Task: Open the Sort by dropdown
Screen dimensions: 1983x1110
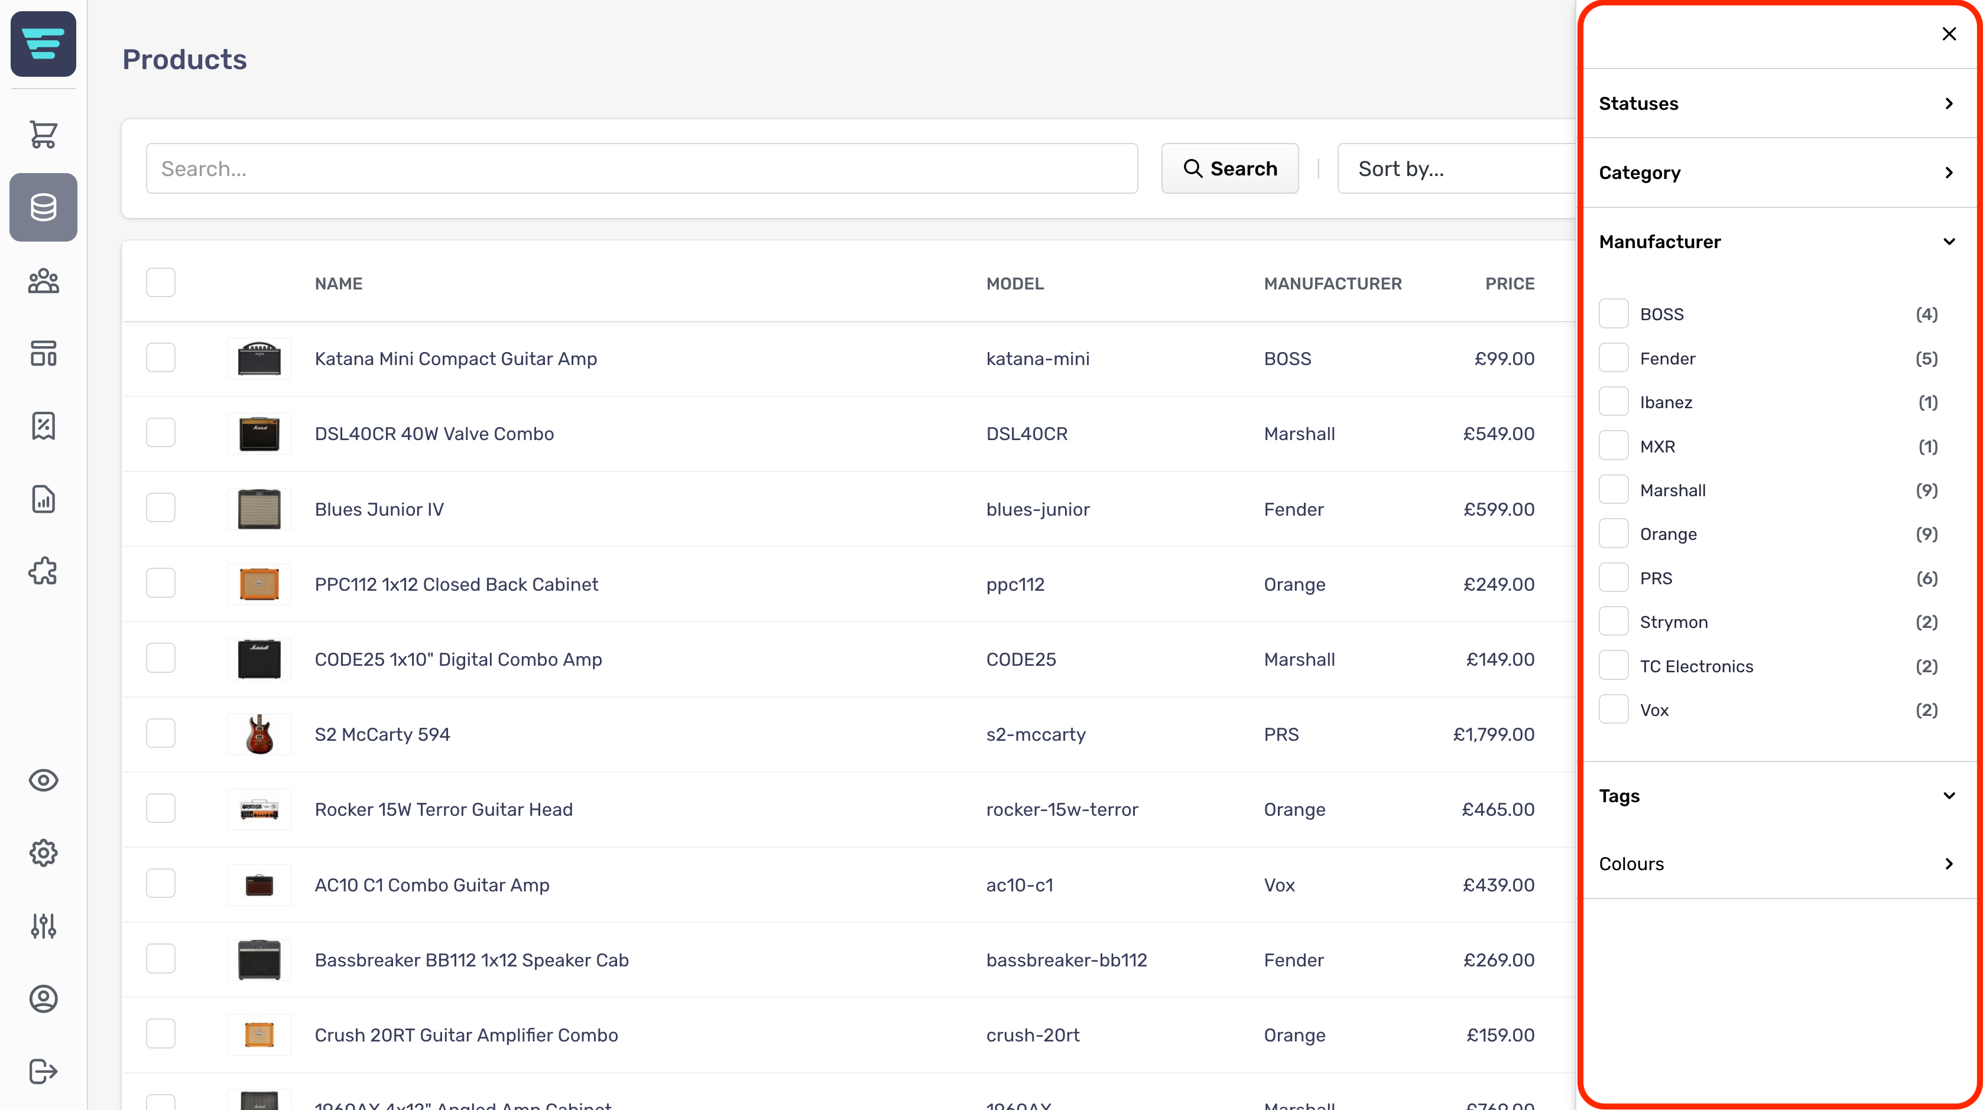Action: pyautogui.click(x=1456, y=168)
